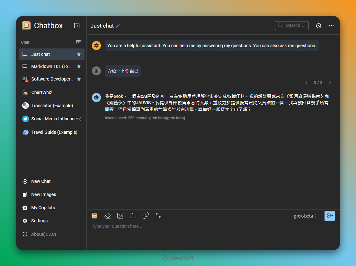Viewport: 356px width, 266px height.
Task: Click the link attachment icon
Action: coord(146,216)
